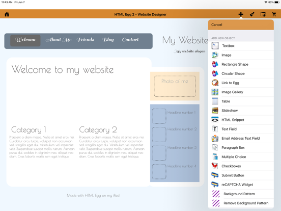Insert a Paragraph Box

point(241,147)
